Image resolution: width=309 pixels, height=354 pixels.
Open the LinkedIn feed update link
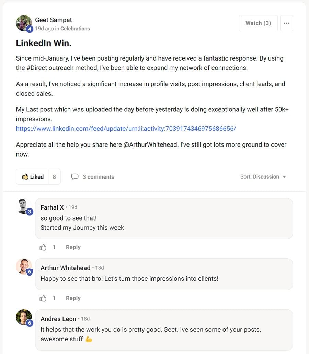pyautogui.click(x=126, y=129)
